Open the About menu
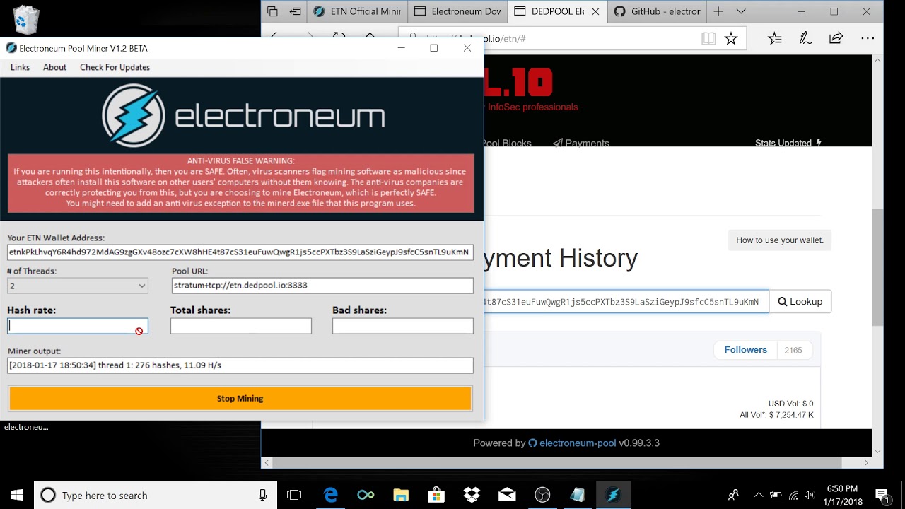Viewport: 905px width, 509px height. [x=54, y=67]
